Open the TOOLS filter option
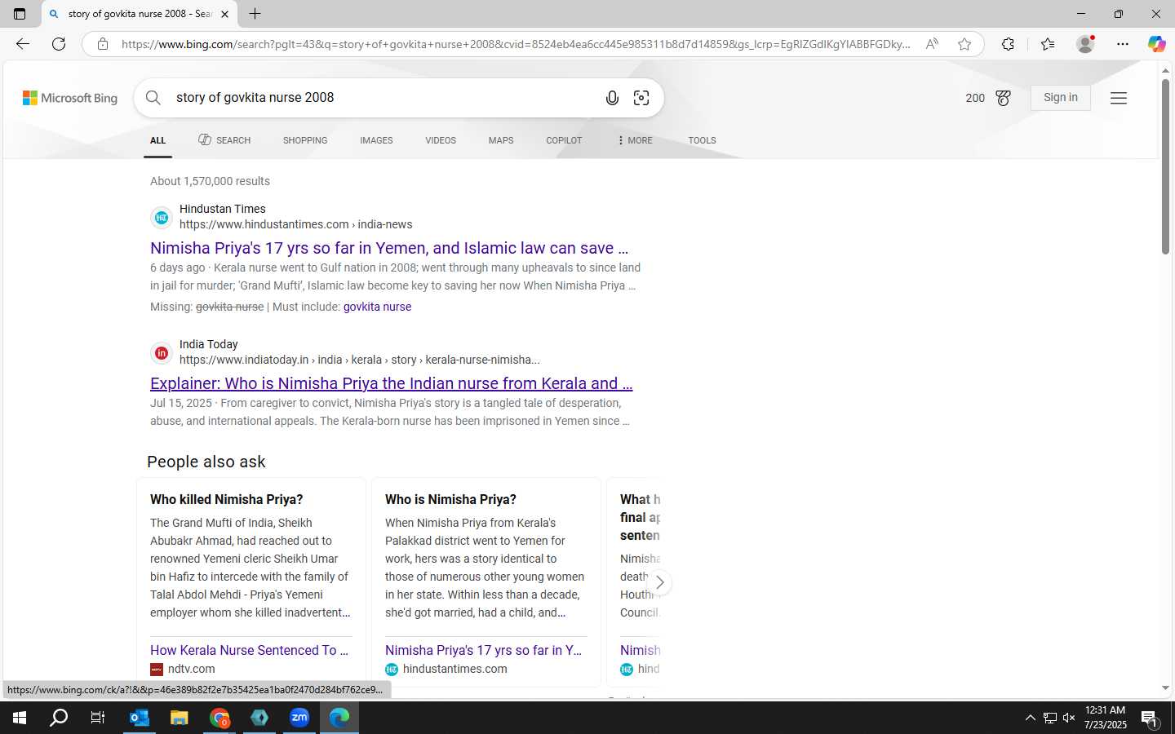Screen dimensions: 1175x734 702,140
